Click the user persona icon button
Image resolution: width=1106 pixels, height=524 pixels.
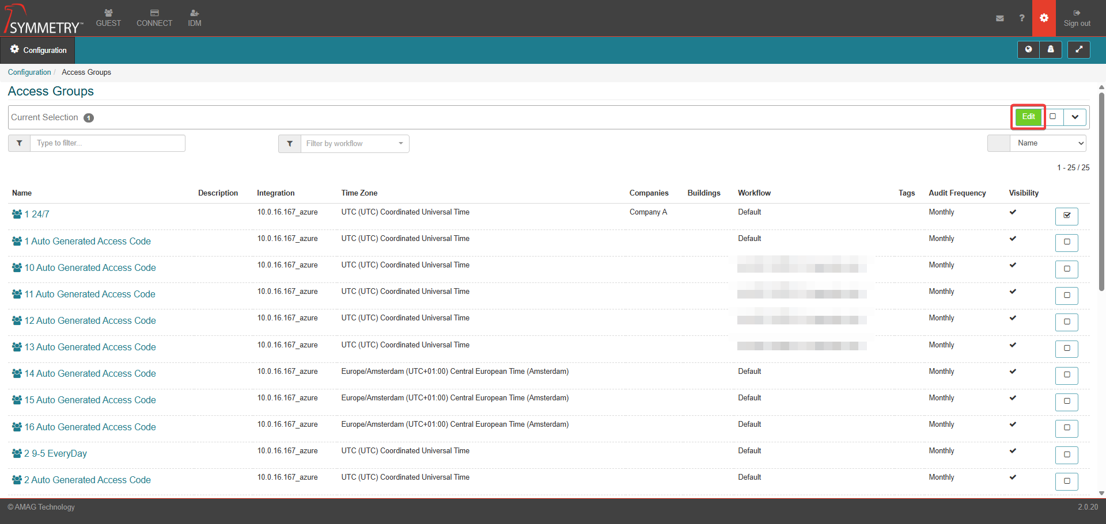1051,50
